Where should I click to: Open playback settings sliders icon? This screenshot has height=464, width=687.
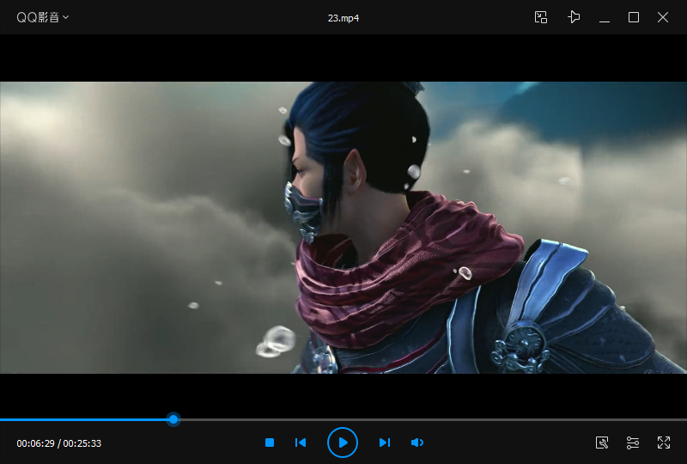(633, 443)
